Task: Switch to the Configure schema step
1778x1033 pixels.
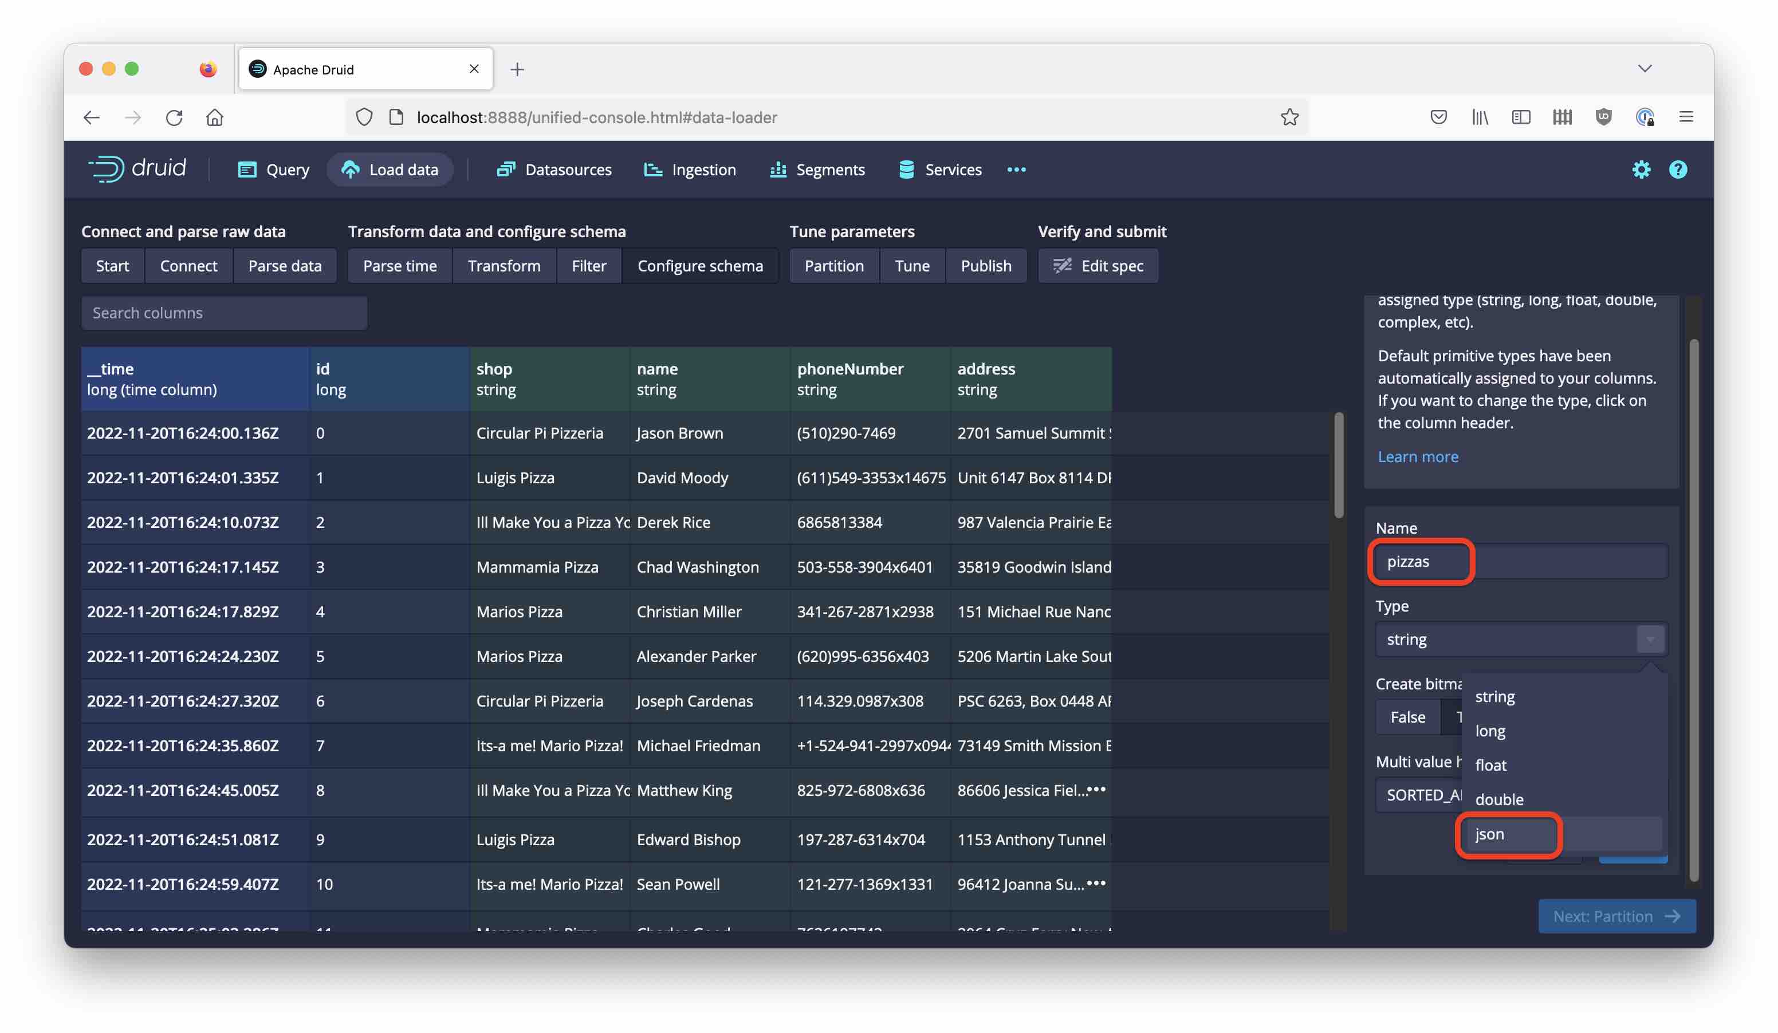Action: pos(700,266)
